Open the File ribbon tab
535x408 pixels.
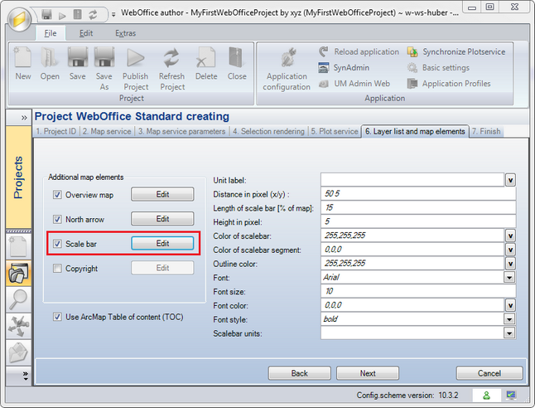[x=51, y=33]
